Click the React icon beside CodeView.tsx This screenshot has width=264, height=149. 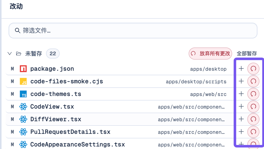(x=23, y=107)
